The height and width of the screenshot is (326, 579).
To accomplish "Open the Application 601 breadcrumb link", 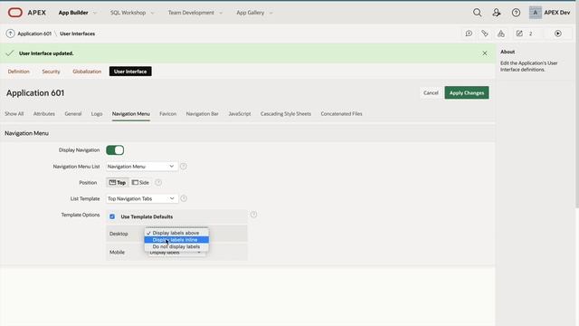I will [34, 34].
